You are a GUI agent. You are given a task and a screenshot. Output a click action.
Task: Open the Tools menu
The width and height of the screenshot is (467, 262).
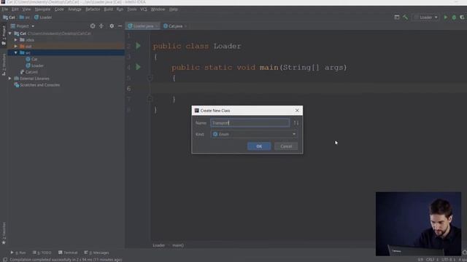point(131,9)
